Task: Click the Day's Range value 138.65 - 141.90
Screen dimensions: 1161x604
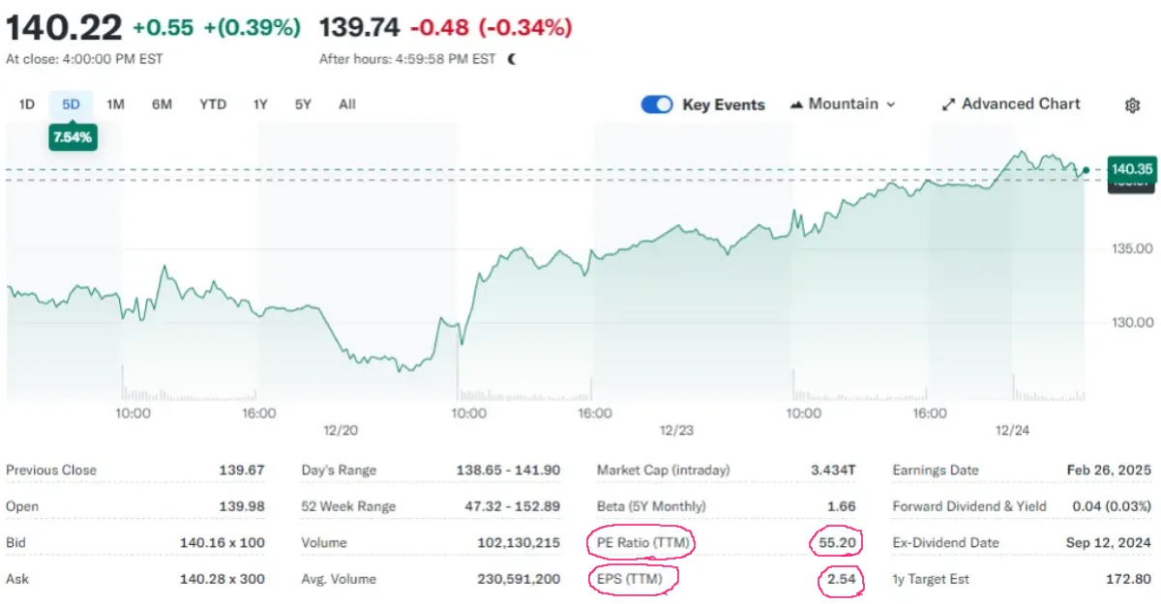Action: (508, 471)
